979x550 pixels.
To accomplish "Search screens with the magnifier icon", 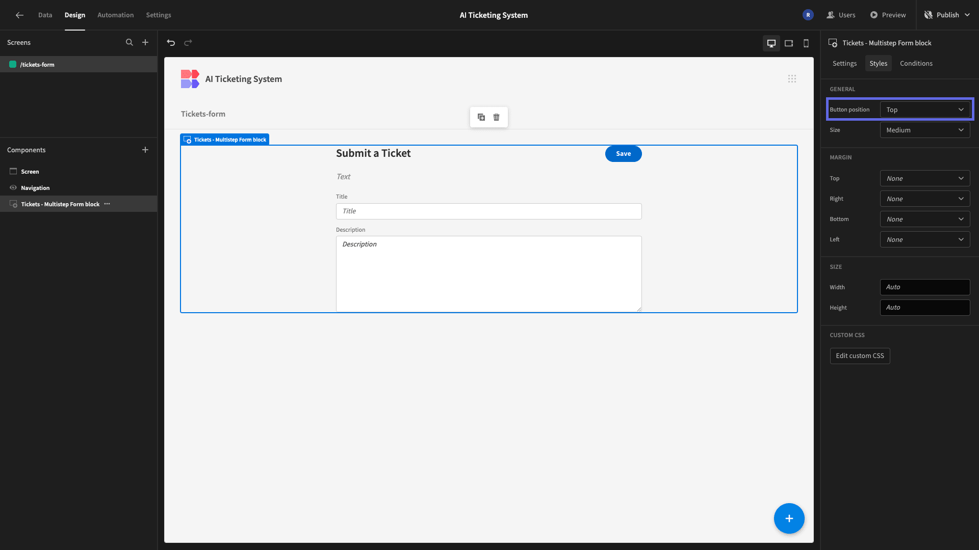I will 130,42.
